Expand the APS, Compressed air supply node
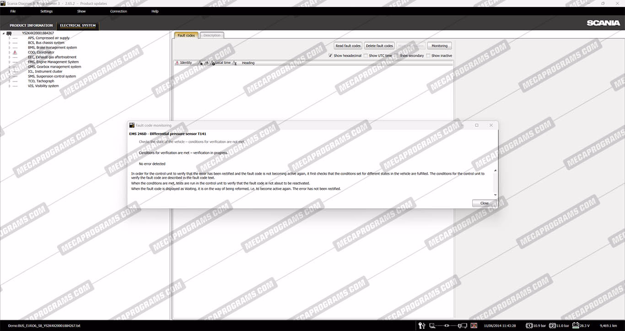 pyautogui.click(x=9, y=38)
